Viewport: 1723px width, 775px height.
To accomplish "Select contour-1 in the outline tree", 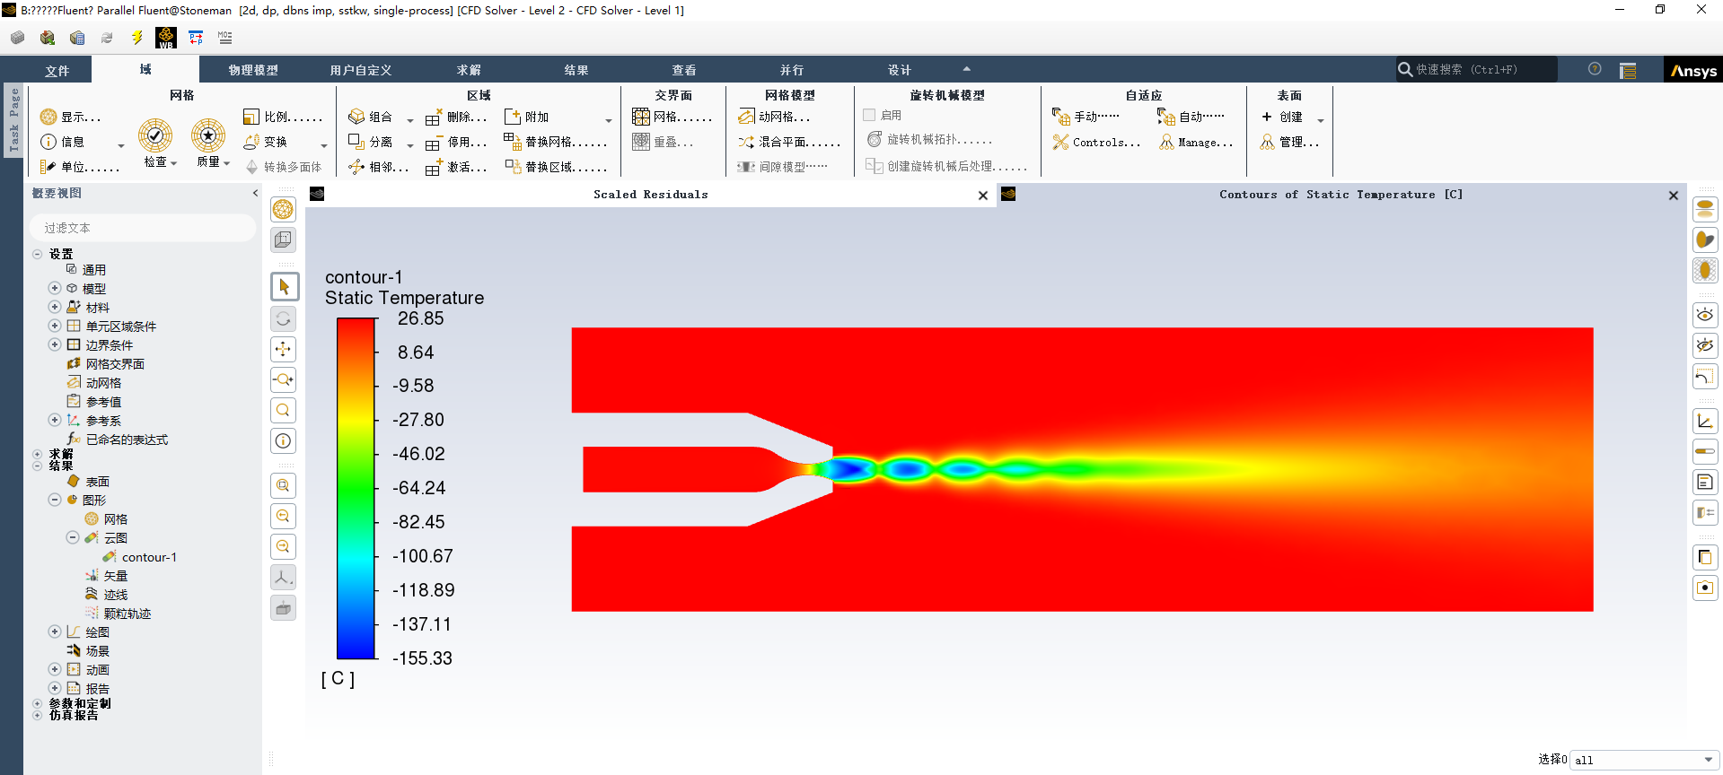I will coord(149,557).
